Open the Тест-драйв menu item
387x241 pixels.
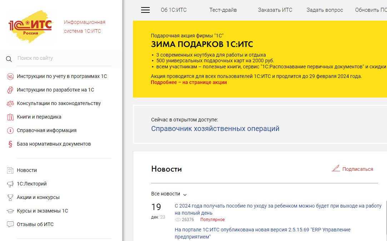223,10
